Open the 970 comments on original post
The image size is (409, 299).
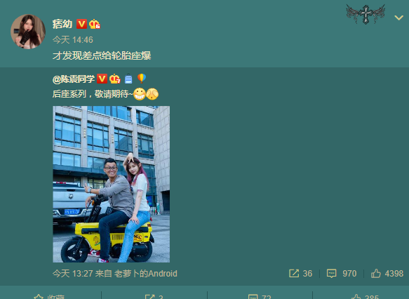pyautogui.click(x=342, y=274)
